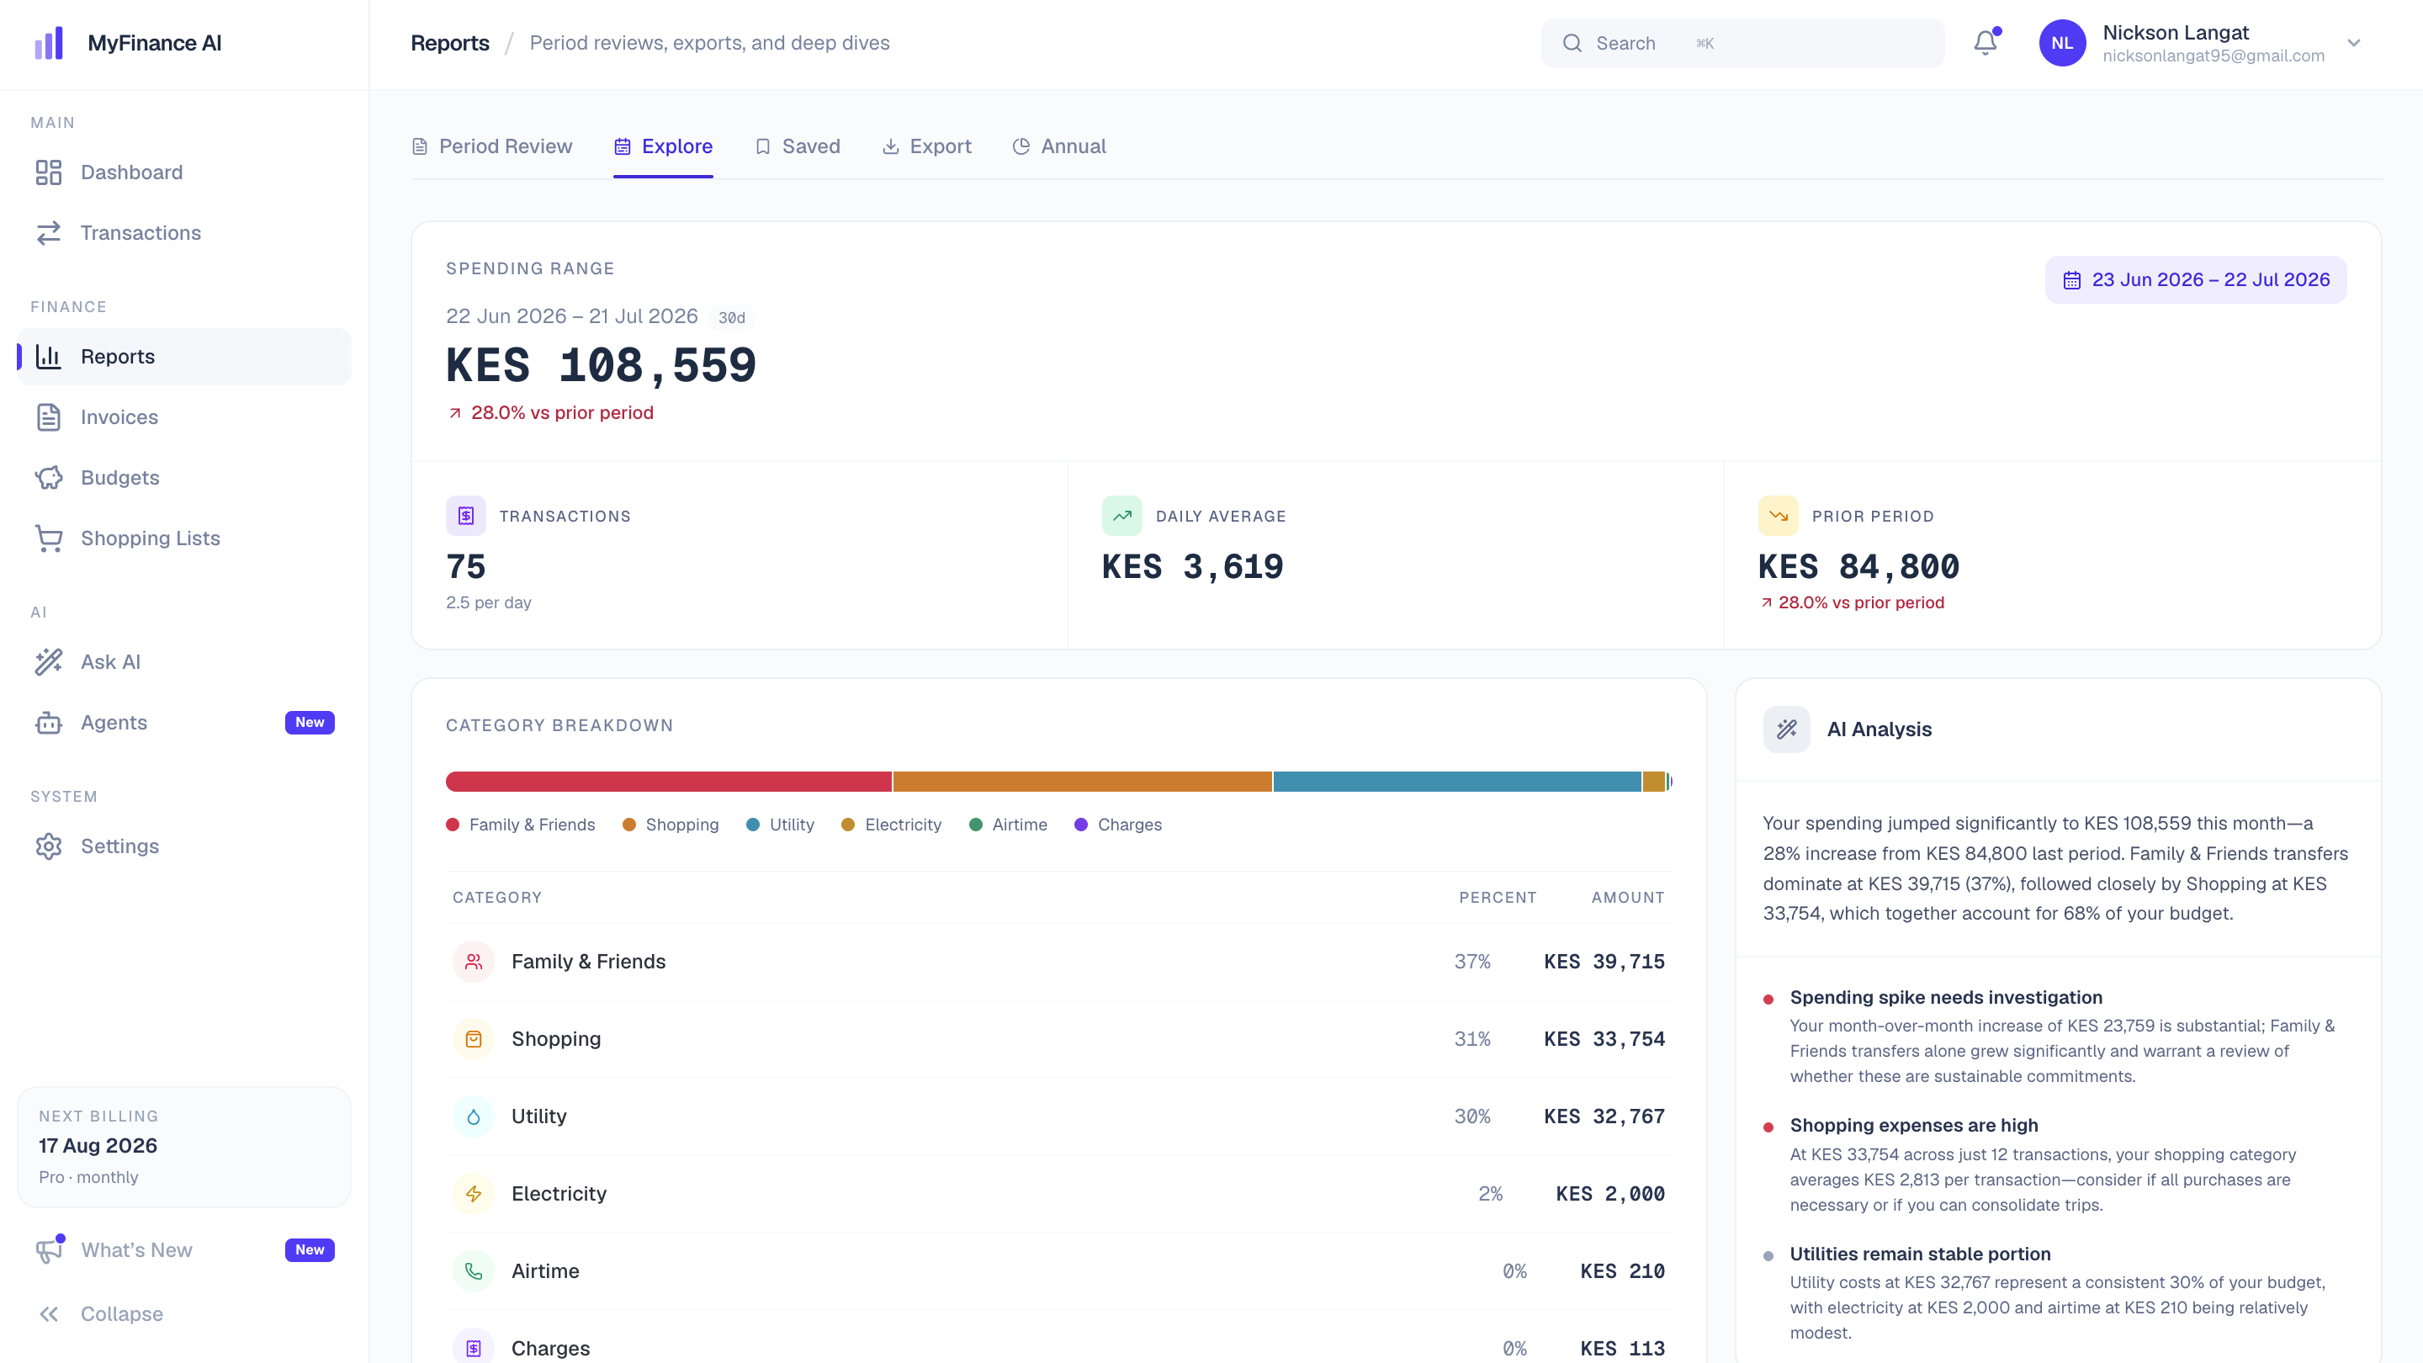Image resolution: width=2423 pixels, height=1363 pixels.
Task: Open the Agents robot item
Action: pos(183,723)
